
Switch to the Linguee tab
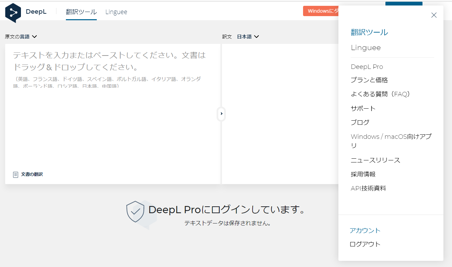click(116, 12)
